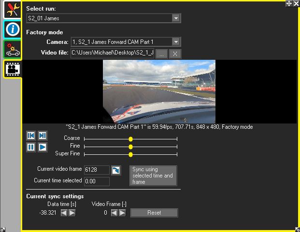Viewport: 300px width, 232px height.
Task: Open the Camera dropdown list
Action: tap(176, 42)
